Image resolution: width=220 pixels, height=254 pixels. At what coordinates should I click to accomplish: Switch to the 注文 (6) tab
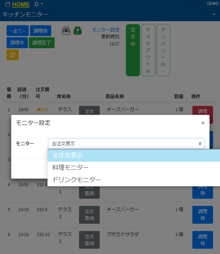click(x=133, y=50)
